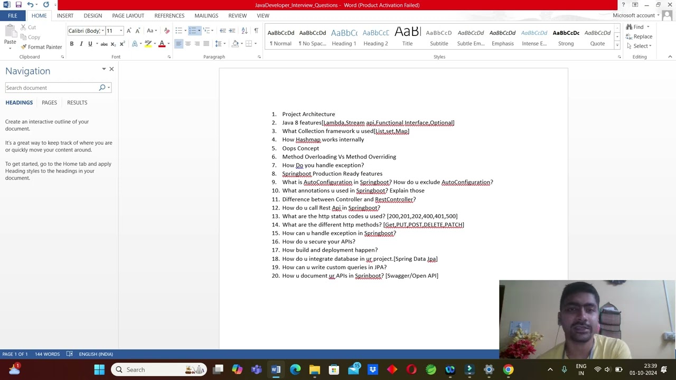Screen dimensions: 676x380
Task: Open the Word Help question mark
Action: pyautogui.click(x=623, y=5)
